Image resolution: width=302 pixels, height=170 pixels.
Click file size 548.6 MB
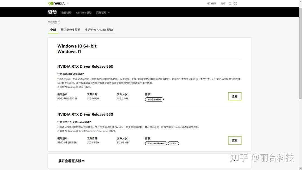(122, 98)
